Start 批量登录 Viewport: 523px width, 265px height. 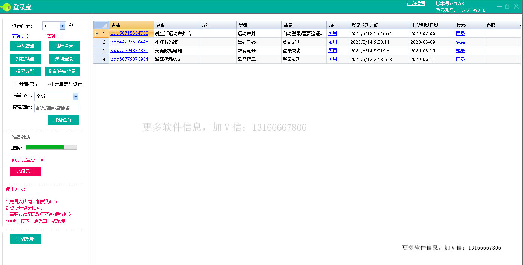65,46
